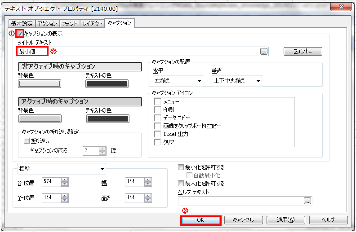Enable the 印刷 caption icon
Image resolution: width=356 pixels, height=232 pixels.
[x=158, y=109]
